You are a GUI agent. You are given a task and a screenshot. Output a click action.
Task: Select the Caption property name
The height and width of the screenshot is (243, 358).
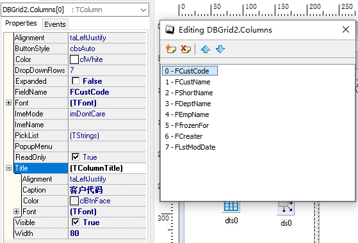pos(45,190)
